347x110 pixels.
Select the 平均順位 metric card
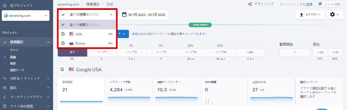(81, 91)
